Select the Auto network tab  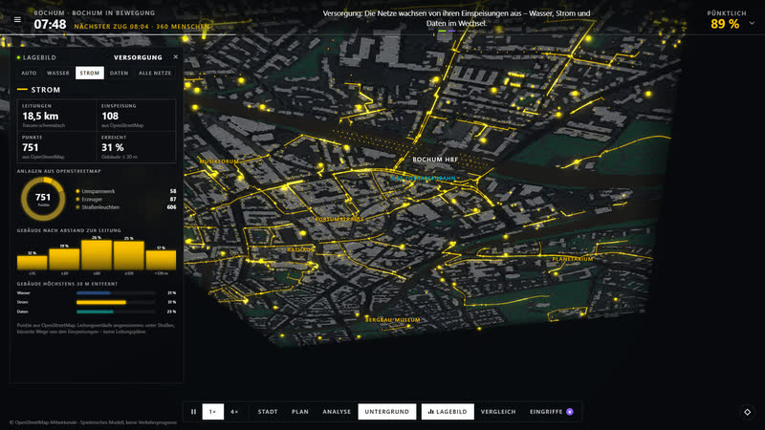[29, 73]
